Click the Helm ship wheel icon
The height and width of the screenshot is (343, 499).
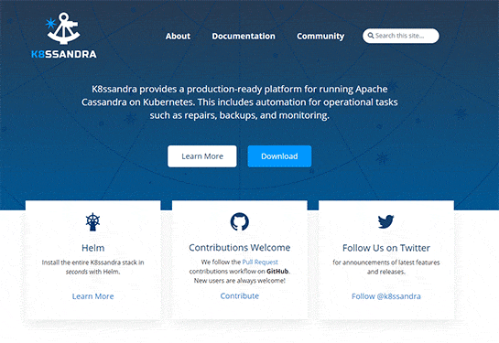click(x=92, y=222)
